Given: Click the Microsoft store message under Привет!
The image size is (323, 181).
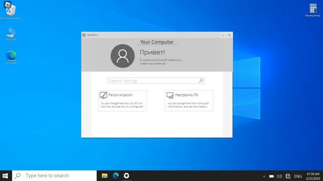Looking at the screenshot, I should [x=160, y=62].
